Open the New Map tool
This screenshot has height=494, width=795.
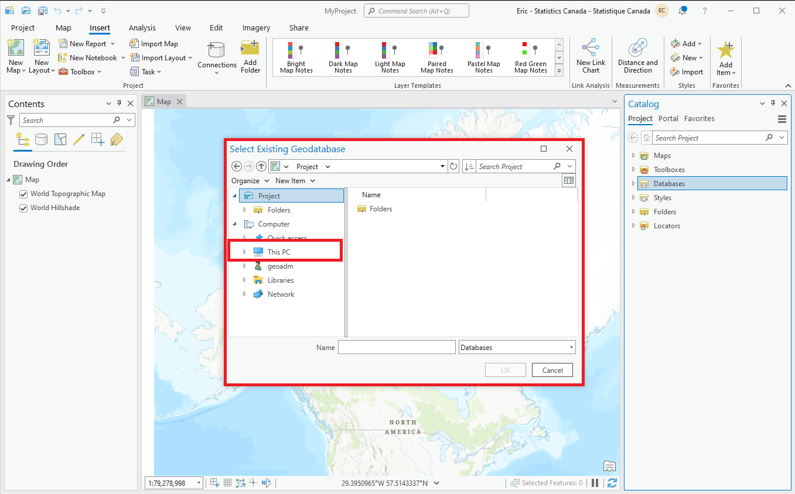(x=16, y=57)
